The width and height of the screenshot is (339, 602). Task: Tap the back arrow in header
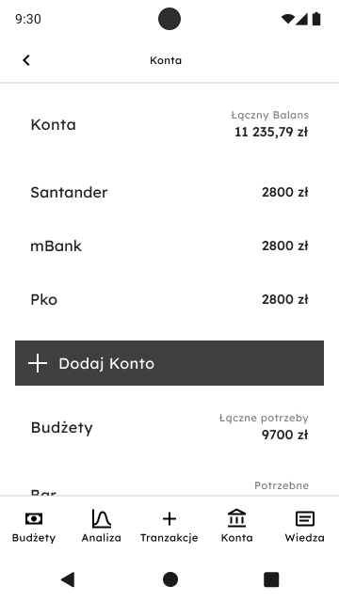tap(26, 60)
